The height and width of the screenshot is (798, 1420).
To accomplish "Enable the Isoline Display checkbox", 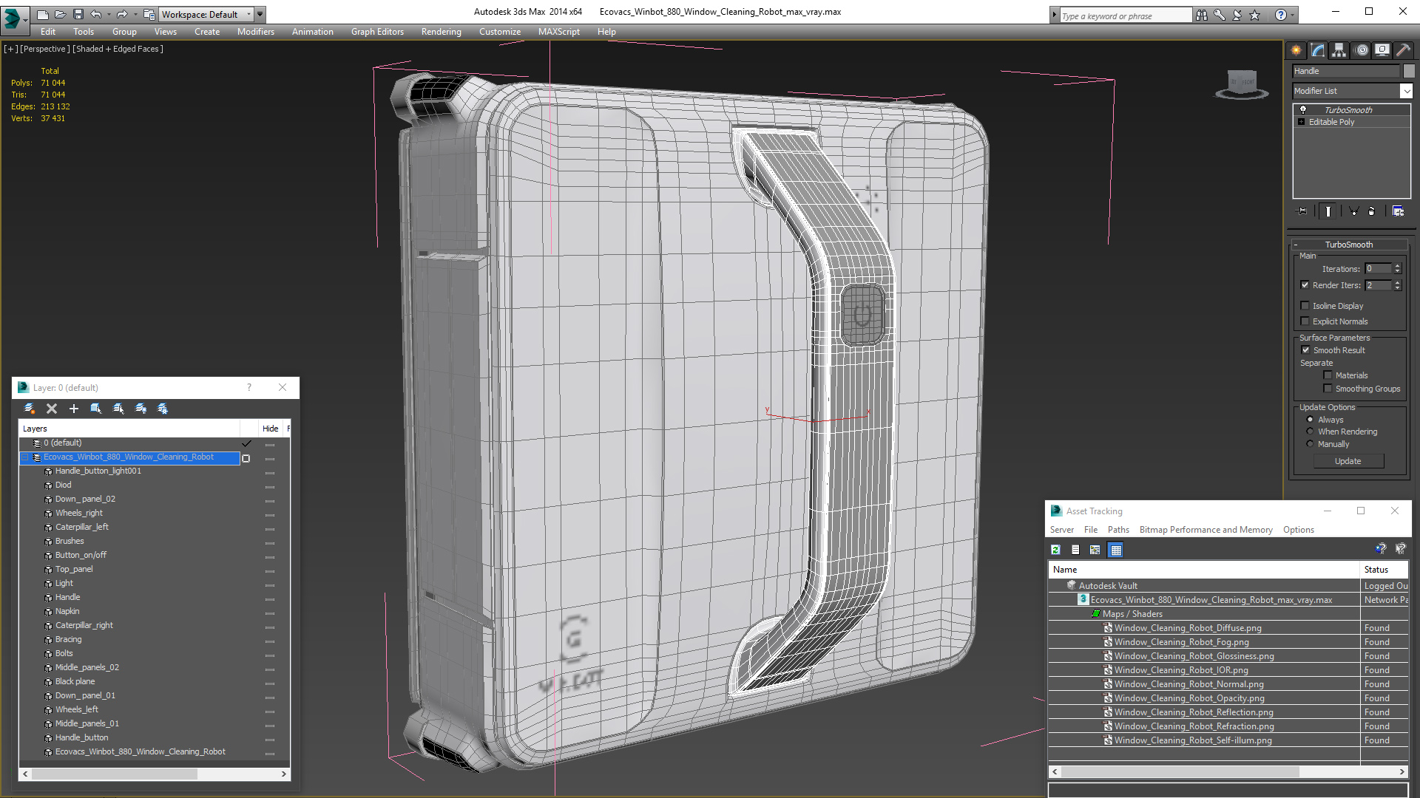I will pyautogui.click(x=1305, y=306).
